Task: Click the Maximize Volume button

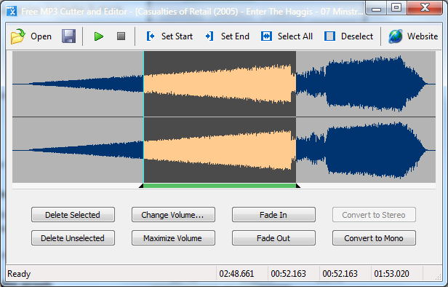Action: (x=173, y=237)
